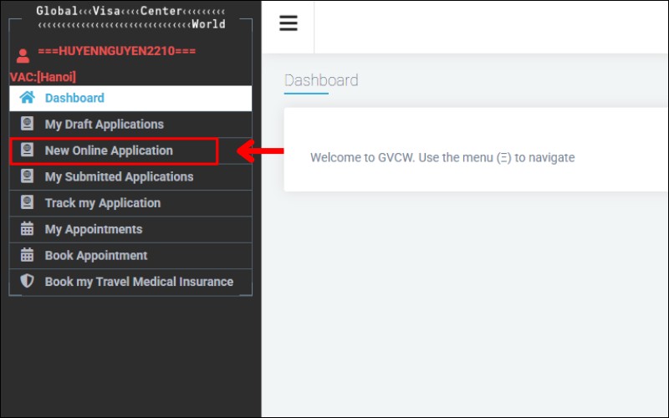The image size is (669, 418).
Task: Click the My Draft Applications passport icon
Action: pyautogui.click(x=27, y=125)
